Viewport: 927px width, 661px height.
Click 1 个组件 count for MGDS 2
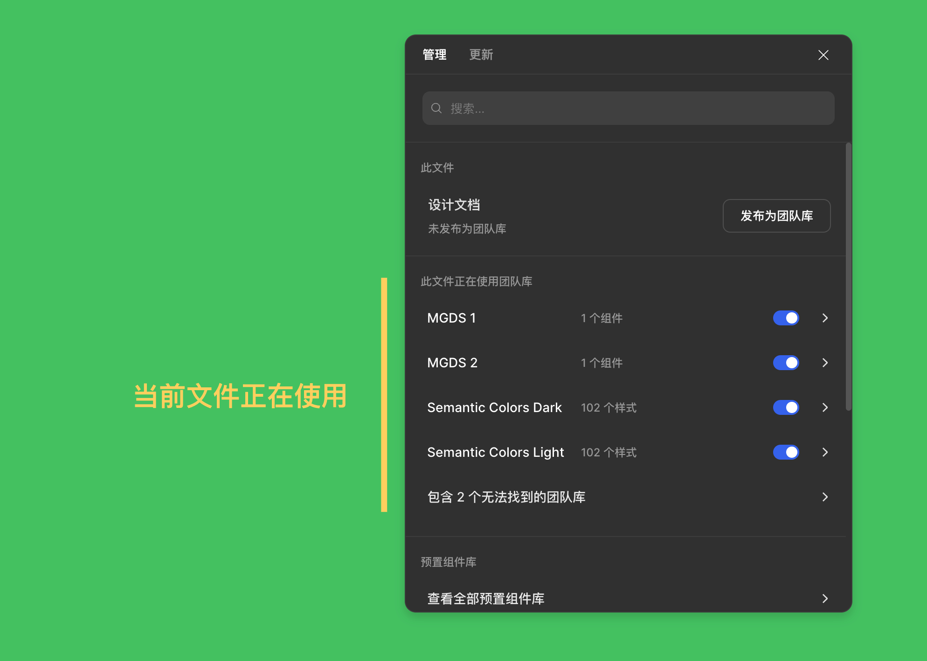click(602, 363)
